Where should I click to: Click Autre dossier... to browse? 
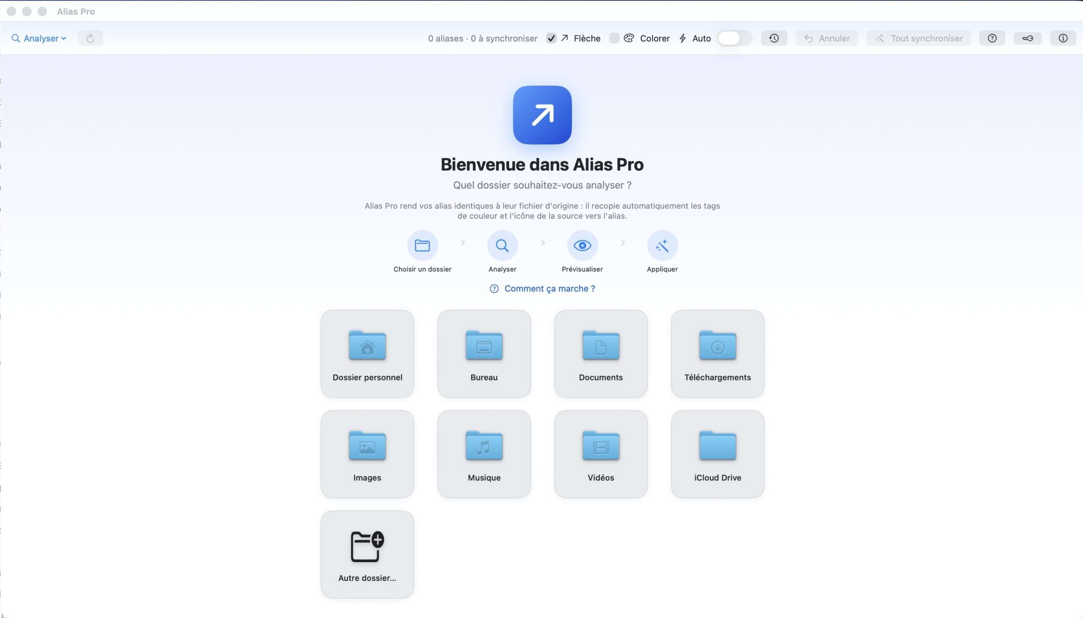coord(367,554)
